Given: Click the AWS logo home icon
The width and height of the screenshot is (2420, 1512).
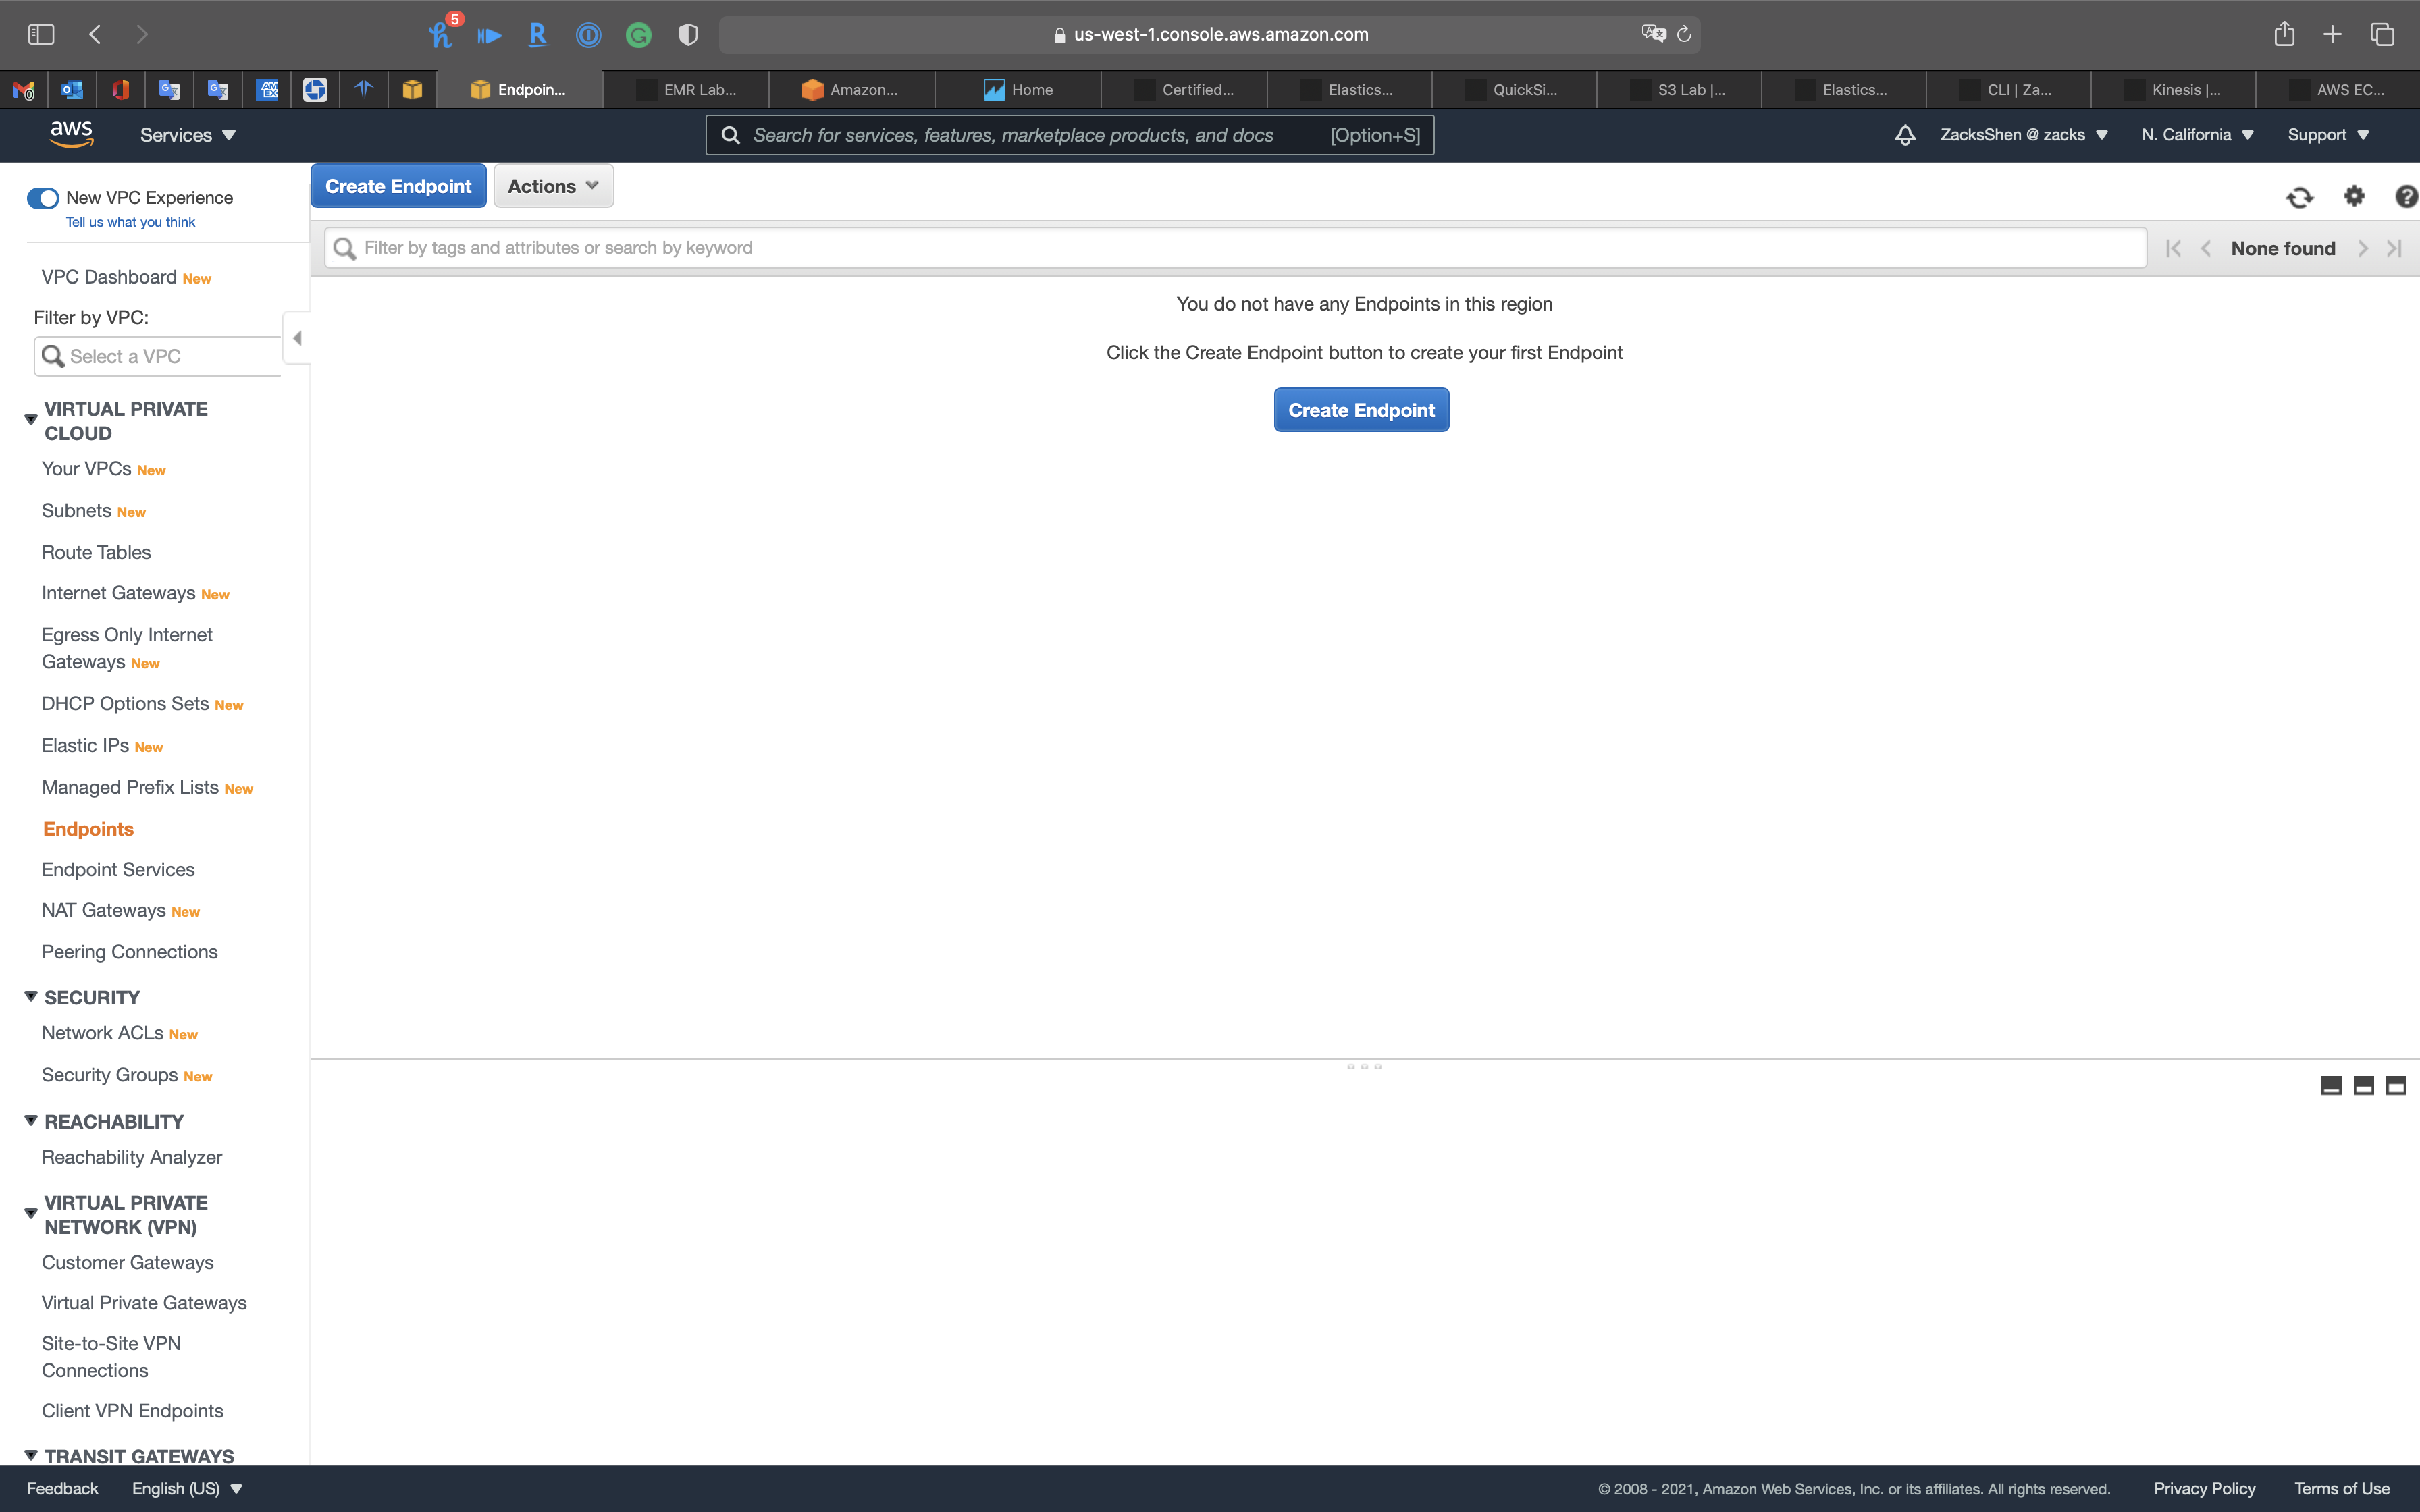Looking at the screenshot, I should point(71,134).
